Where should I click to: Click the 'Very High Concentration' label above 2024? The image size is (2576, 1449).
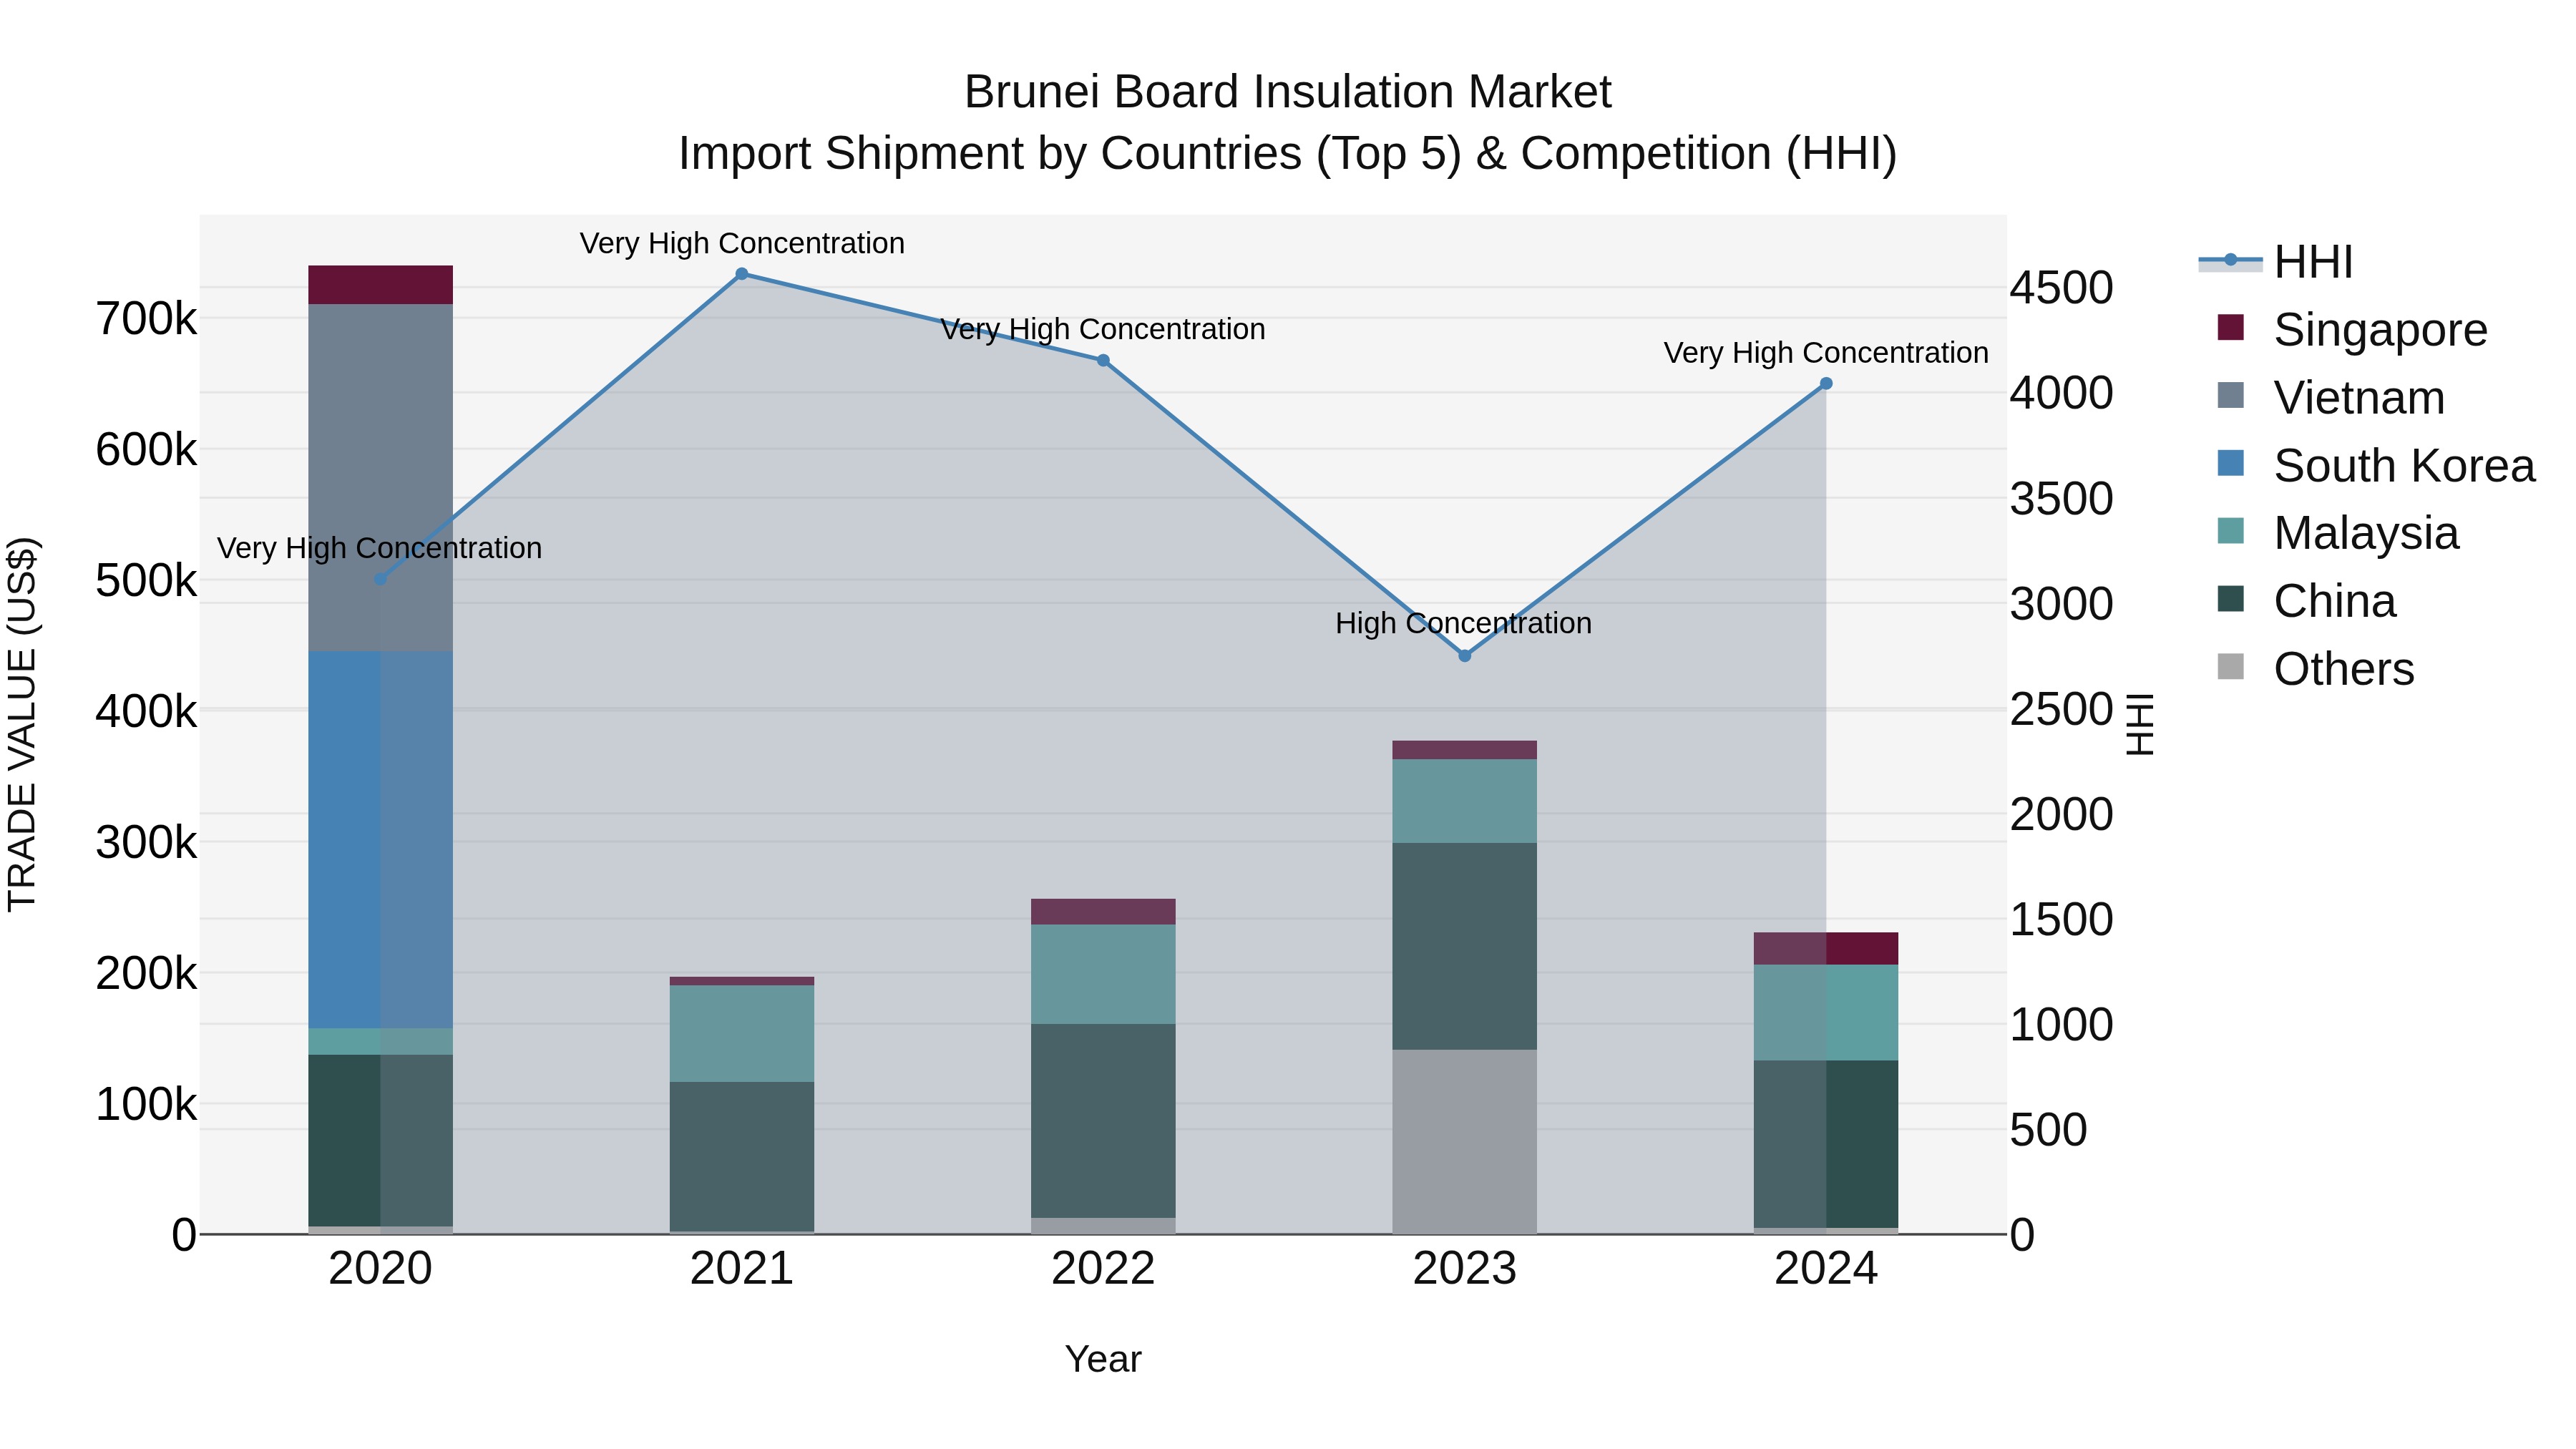[x=1826, y=353]
